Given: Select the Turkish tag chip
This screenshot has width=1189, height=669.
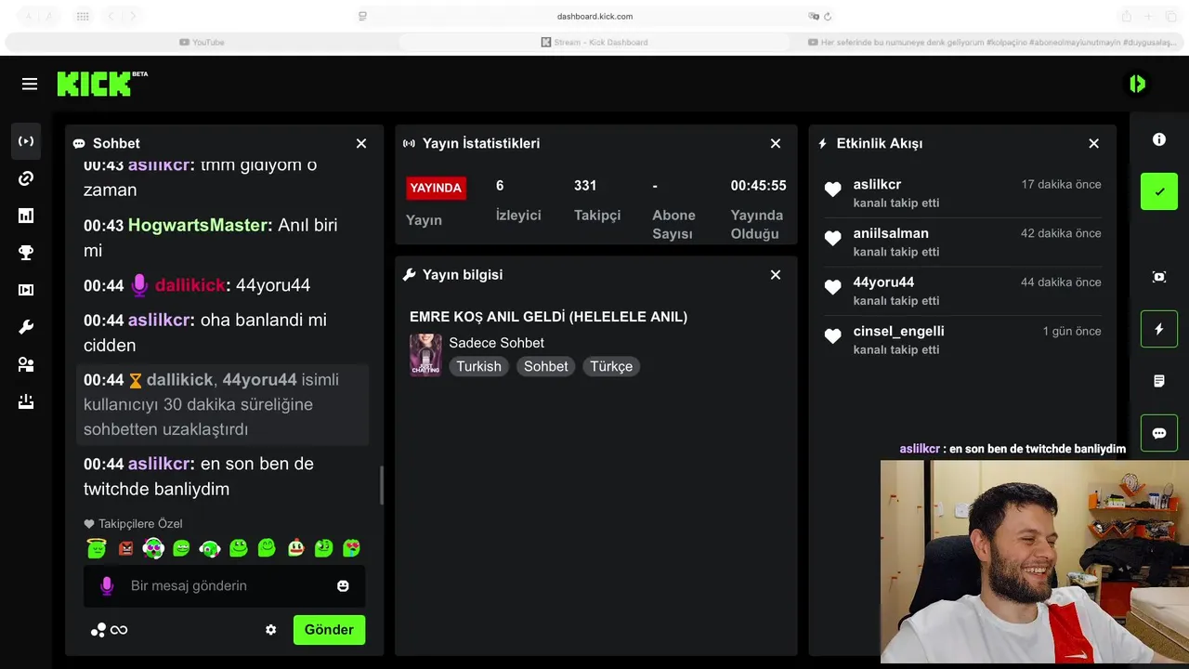Looking at the screenshot, I should click(478, 366).
